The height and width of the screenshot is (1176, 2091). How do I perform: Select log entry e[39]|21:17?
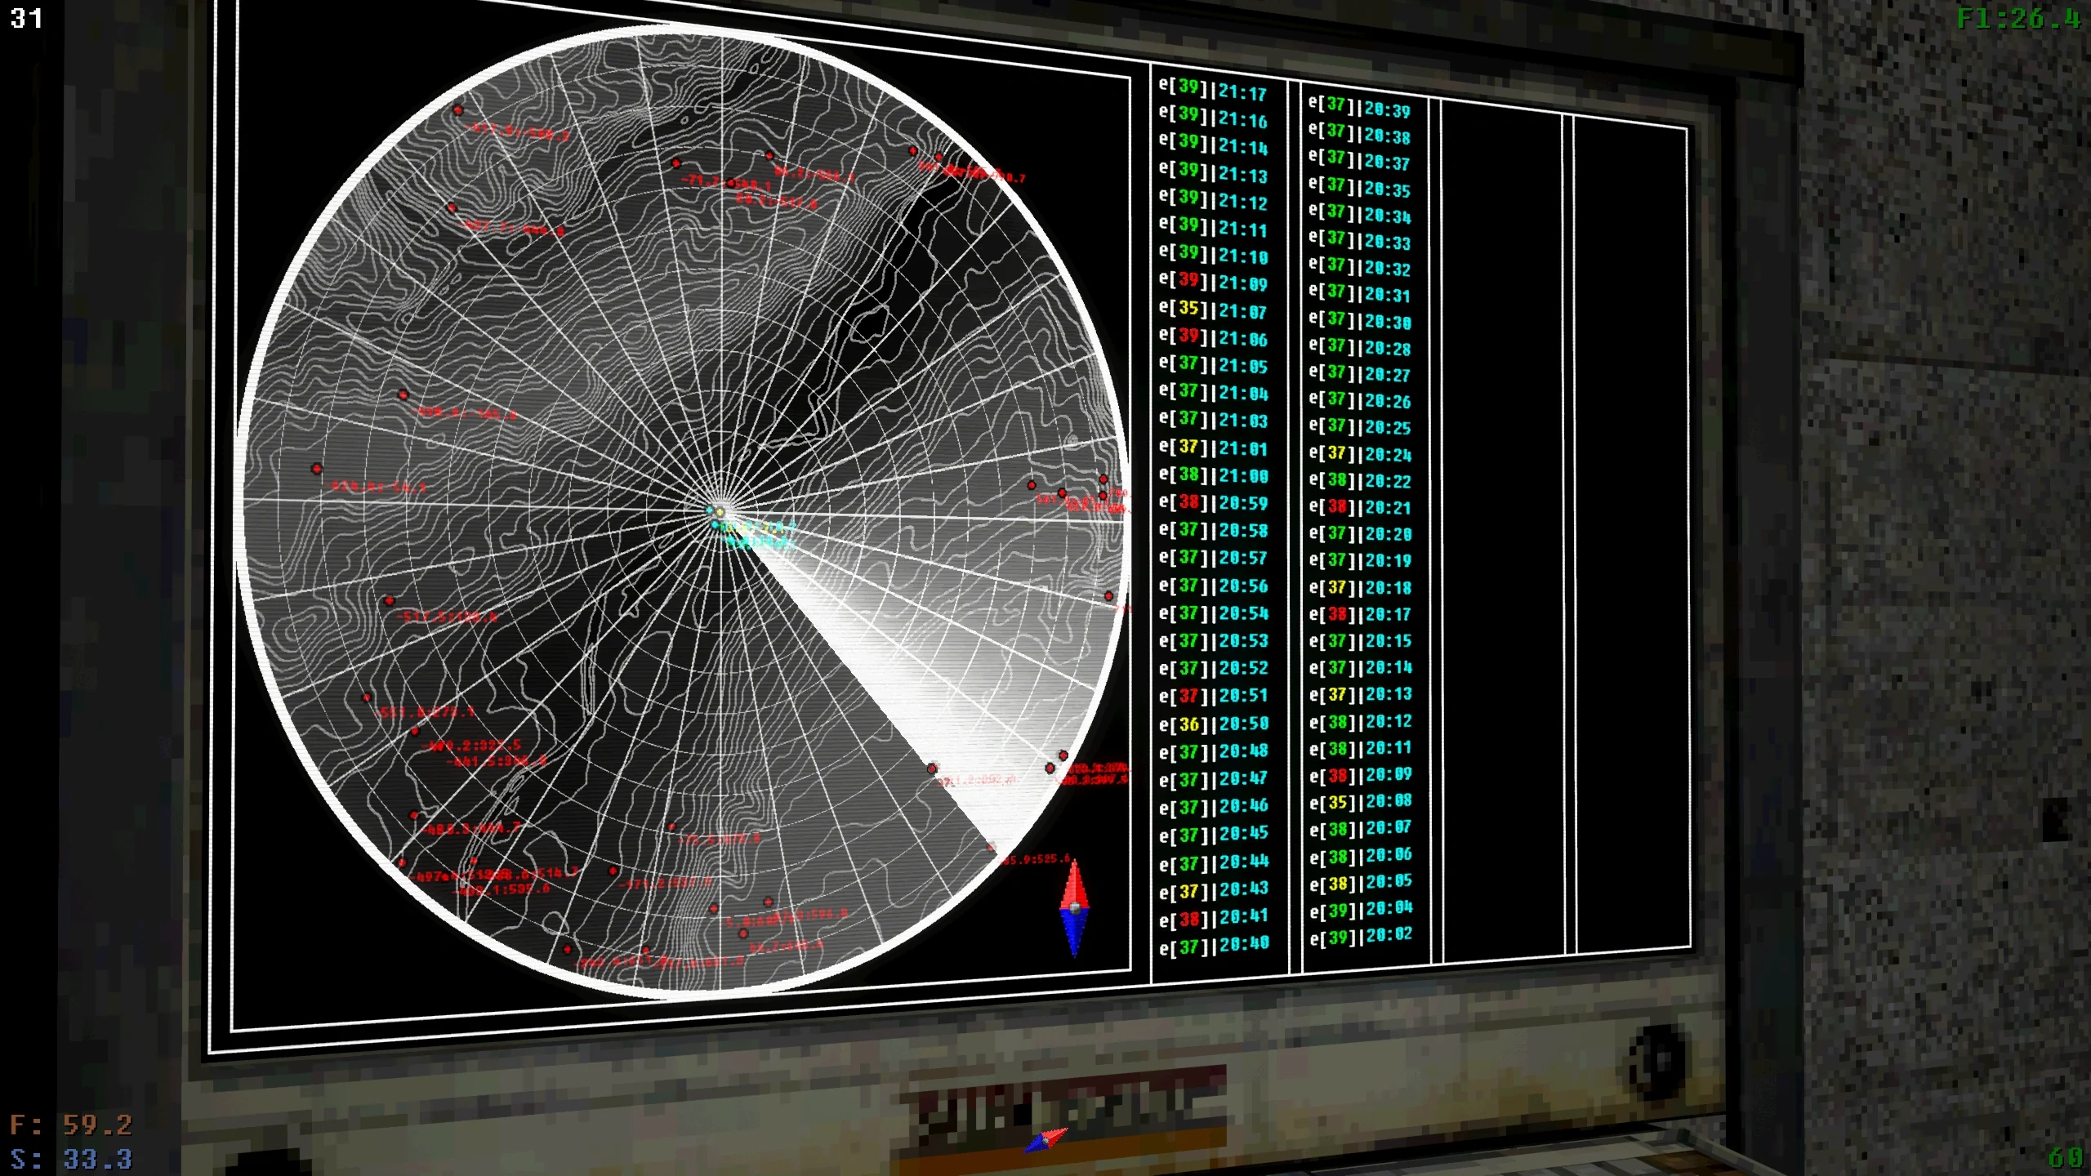pos(1213,90)
